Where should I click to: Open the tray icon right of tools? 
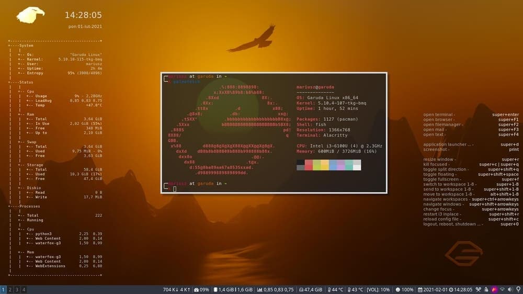[x=486, y=290]
